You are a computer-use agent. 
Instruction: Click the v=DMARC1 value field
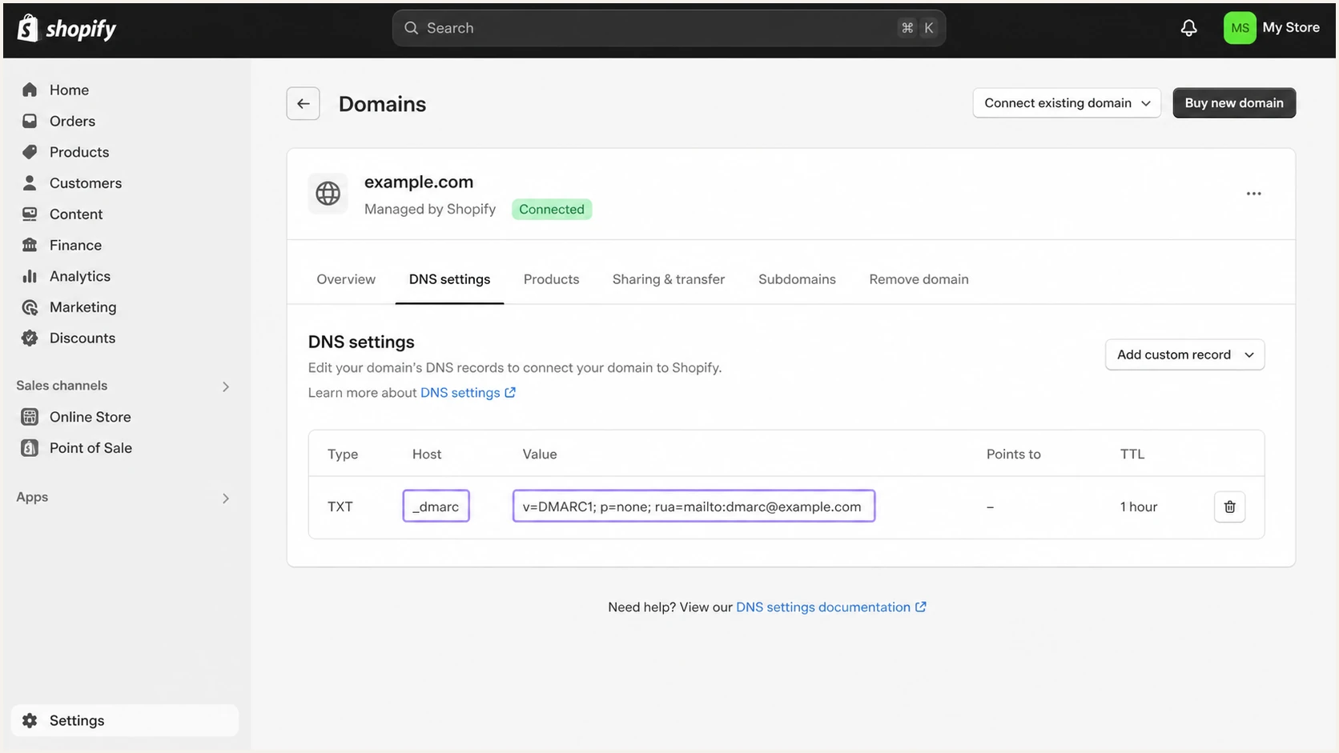click(x=694, y=506)
